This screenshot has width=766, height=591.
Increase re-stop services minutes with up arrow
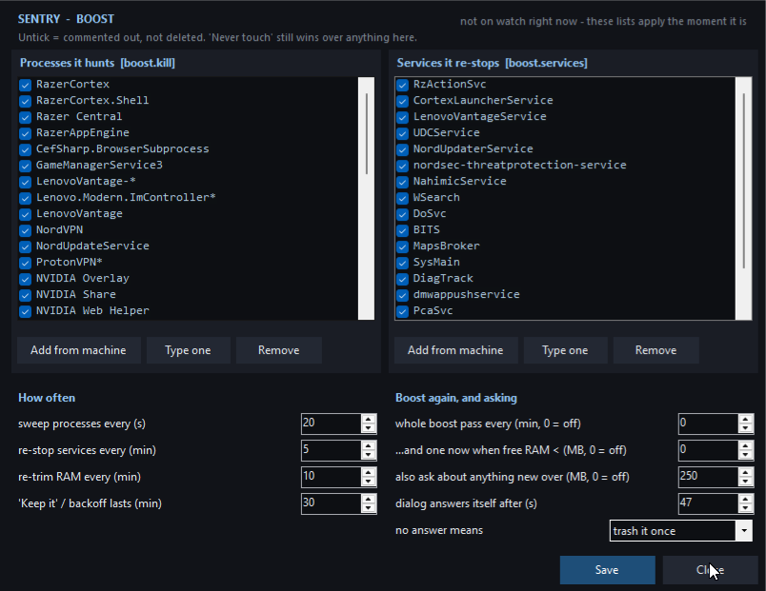[369, 445]
